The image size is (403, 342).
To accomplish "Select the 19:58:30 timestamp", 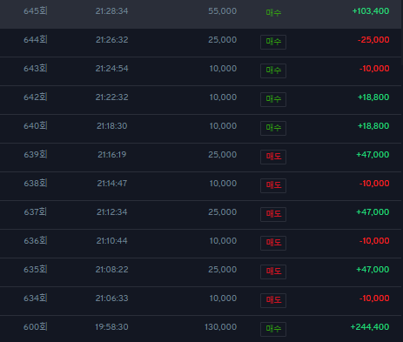I will 111,327.
